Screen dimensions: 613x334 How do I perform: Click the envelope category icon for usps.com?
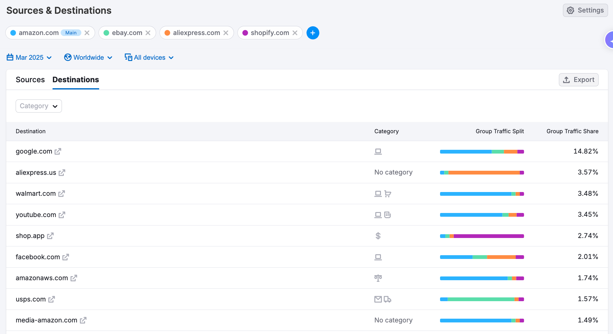pos(378,299)
